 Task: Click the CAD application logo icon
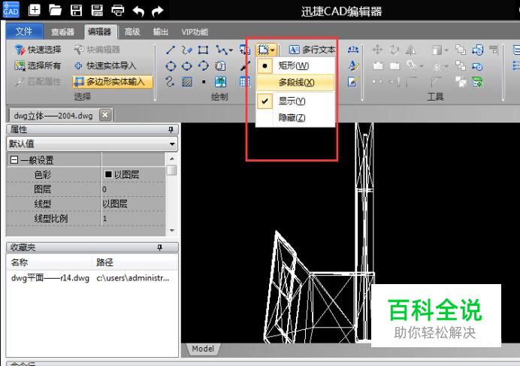pos(11,10)
